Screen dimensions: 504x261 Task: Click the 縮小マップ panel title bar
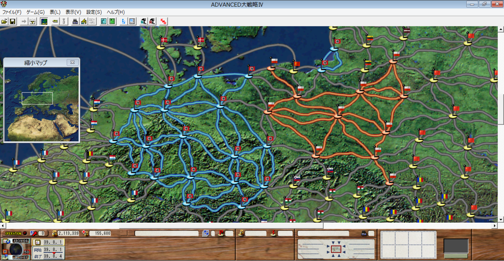[35, 63]
